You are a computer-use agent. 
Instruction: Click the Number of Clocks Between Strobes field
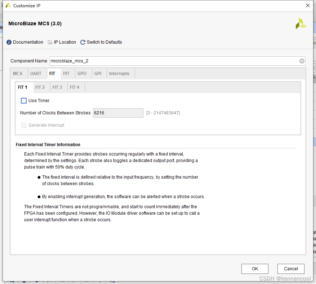click(x=118, y=113)
